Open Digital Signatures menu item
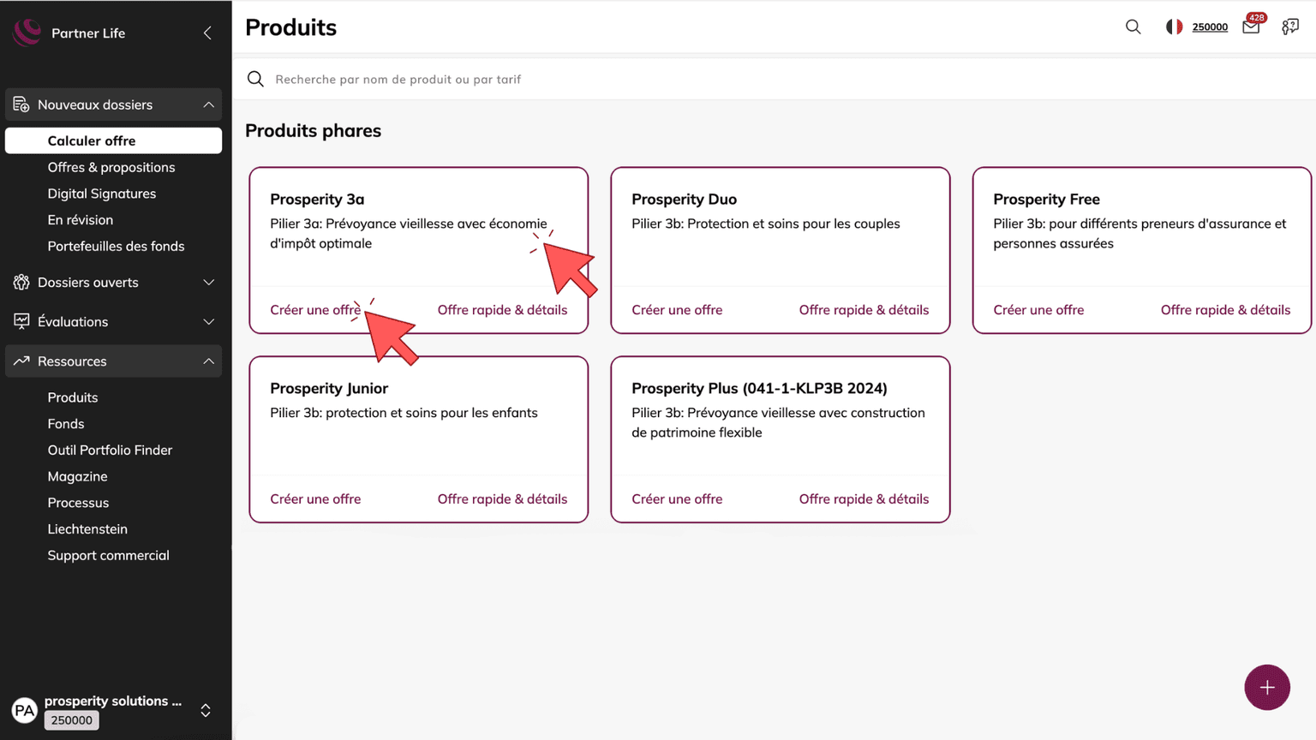 [102, 194]
